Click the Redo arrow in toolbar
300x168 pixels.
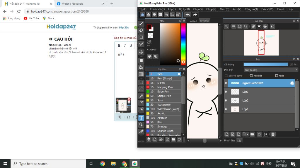click(195, 15)
